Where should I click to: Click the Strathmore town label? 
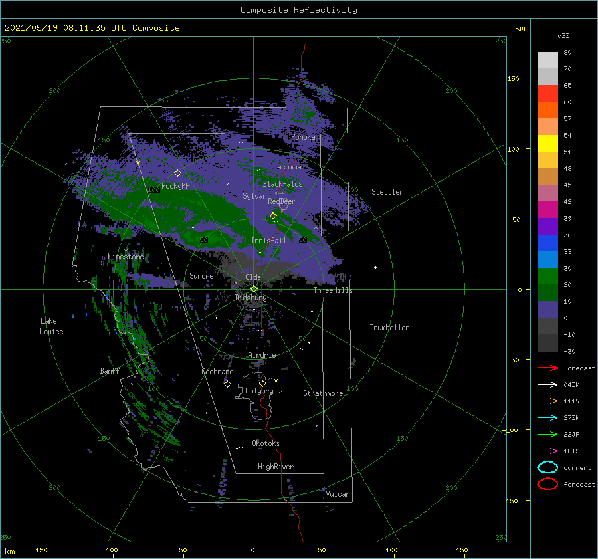click(323, 393)
